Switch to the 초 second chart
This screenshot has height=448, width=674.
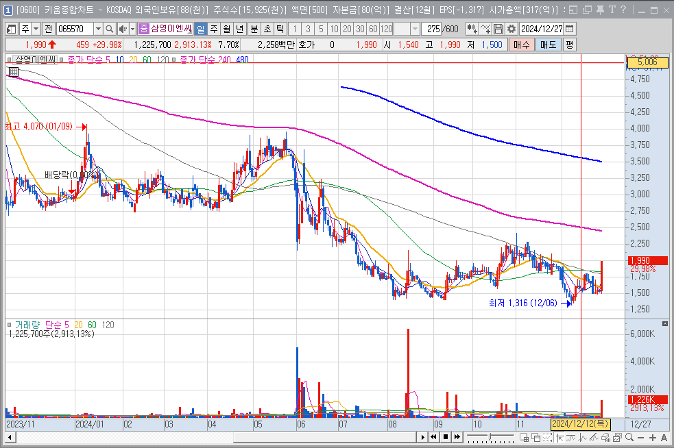[x=267, y=29]
